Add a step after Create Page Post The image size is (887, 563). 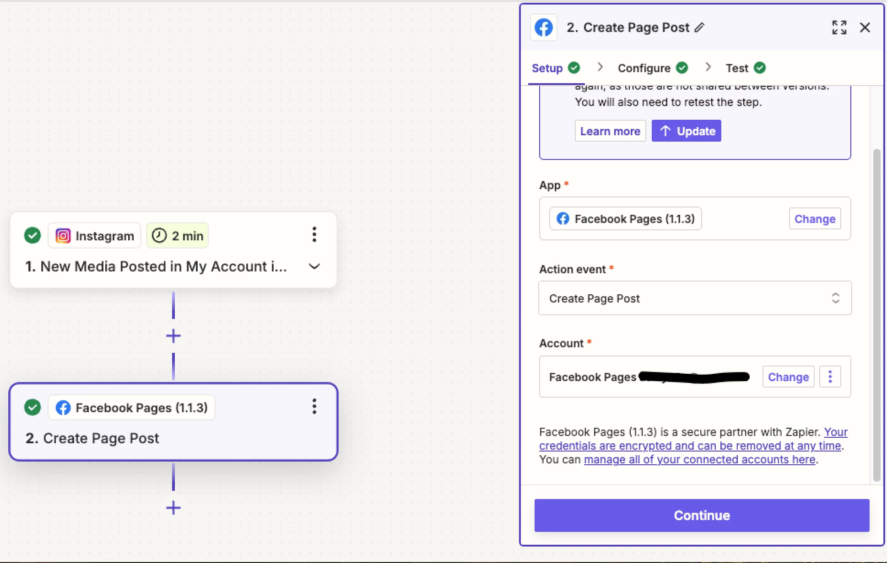173,508
